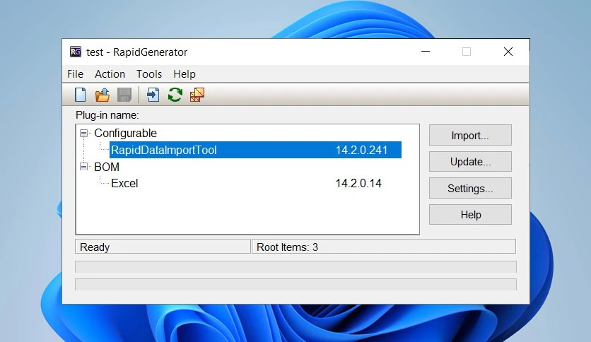This screenshot has height=342, width=591.
Task: Close the RapidGenerator window
Action: click(x=508, y=52)
